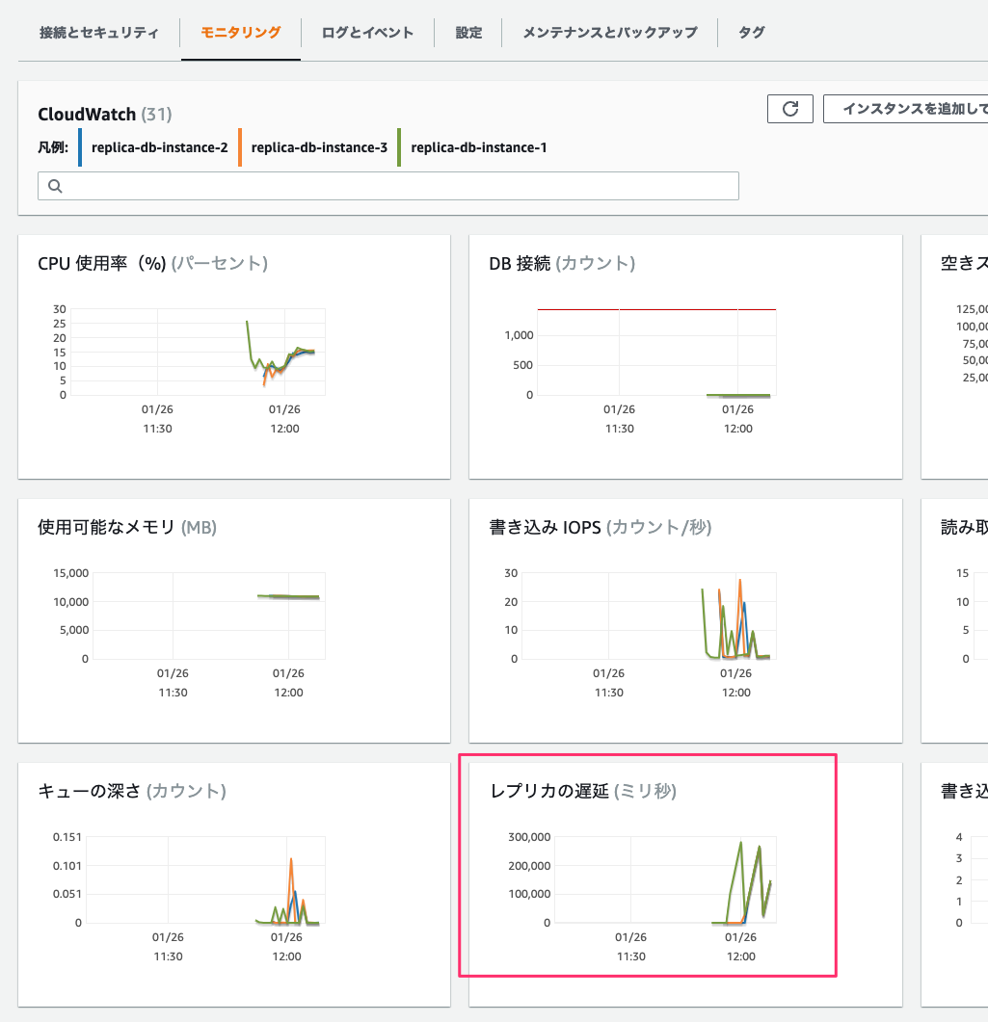Viewport: 988px width, 1022px height.
Task: Click the 凡例: legend label
Action: [x=53, y=147]
